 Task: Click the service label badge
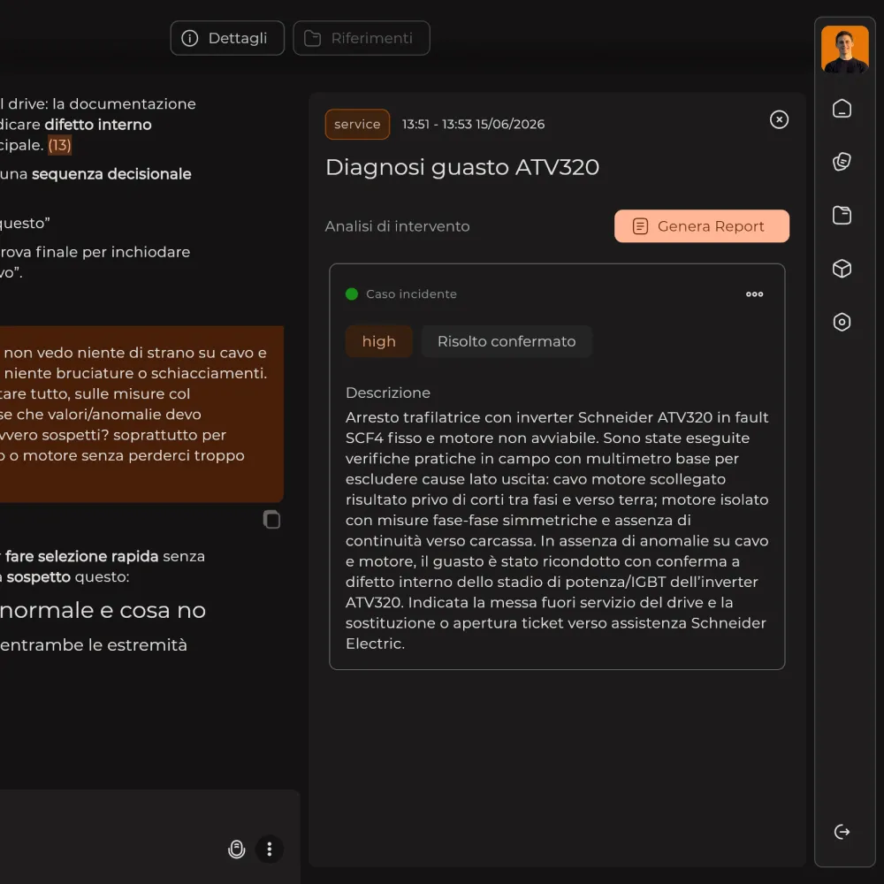[357, 124]
